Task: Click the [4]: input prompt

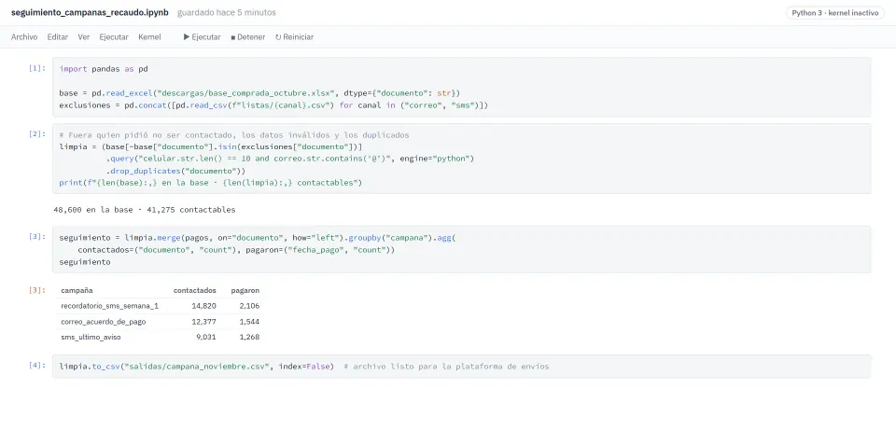Action: pyautogui.click(x=37, y=365)
